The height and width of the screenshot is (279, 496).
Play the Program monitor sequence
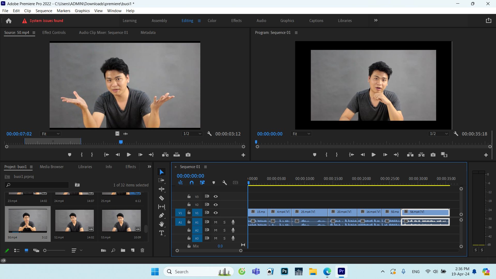373,155
